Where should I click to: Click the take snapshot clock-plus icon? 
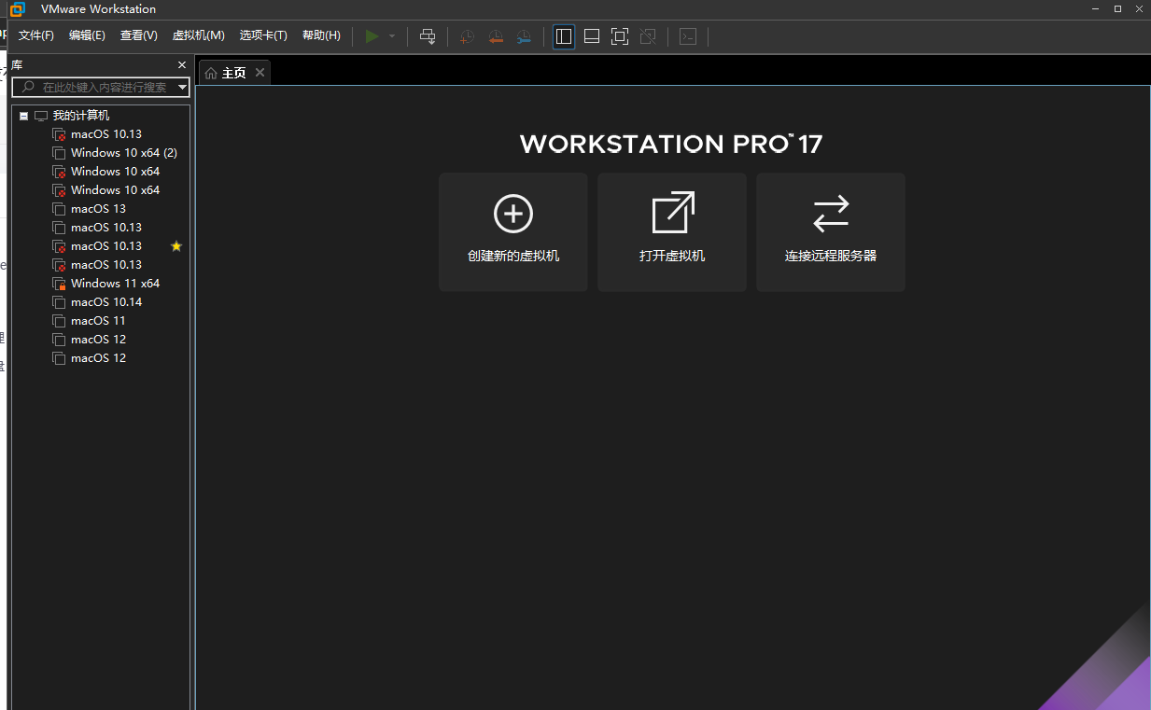pyautogui.click(x=467, y=36)
